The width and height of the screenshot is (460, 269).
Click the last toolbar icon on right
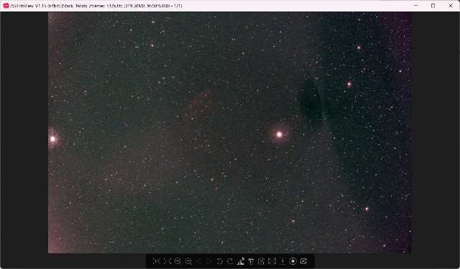click(x=303, y=261)
